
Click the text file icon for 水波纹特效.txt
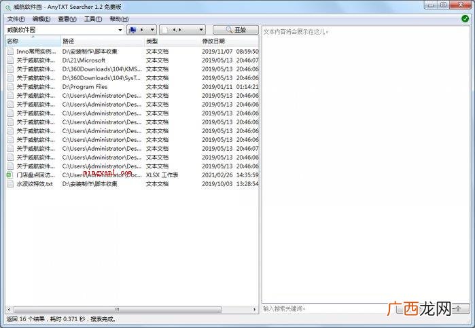[10, 184]
